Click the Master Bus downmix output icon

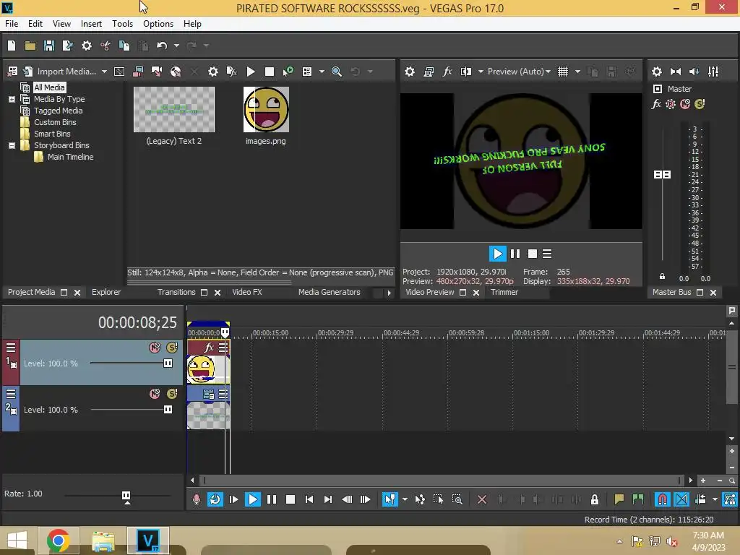pos(676,72)
